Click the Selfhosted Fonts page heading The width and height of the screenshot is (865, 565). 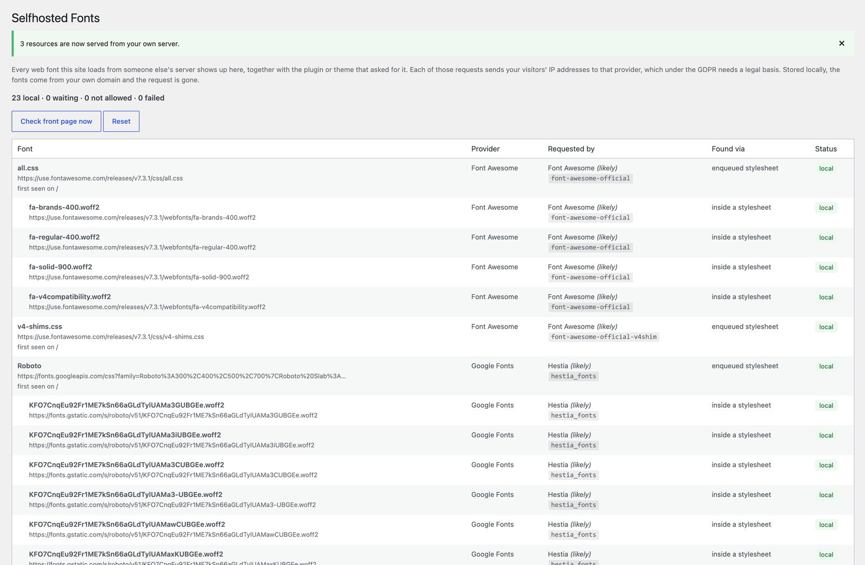56,18
